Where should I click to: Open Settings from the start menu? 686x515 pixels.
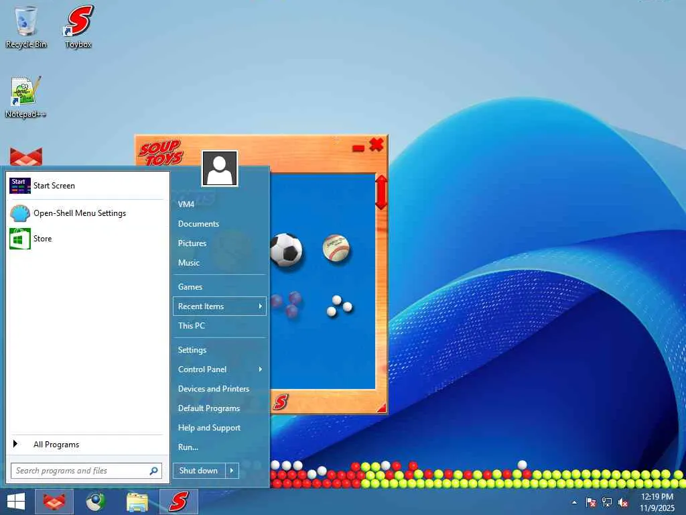(x=220, y=350)
